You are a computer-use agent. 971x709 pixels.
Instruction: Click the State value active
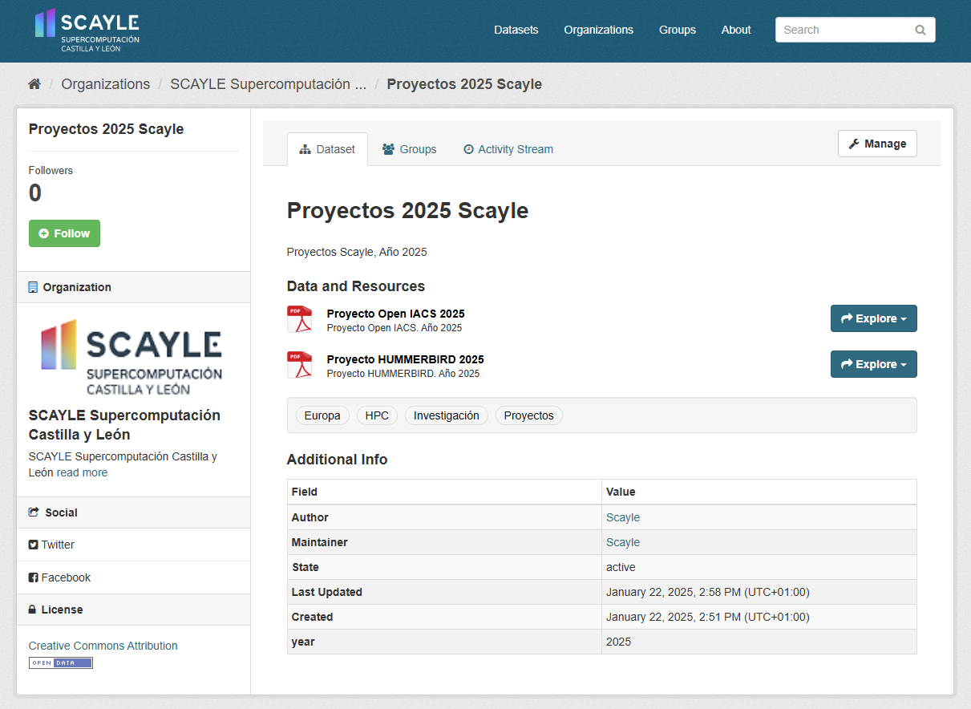pyautogui.click(x=621, y=567)
